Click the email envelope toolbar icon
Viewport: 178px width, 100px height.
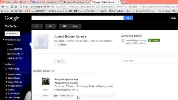[65, 26]
